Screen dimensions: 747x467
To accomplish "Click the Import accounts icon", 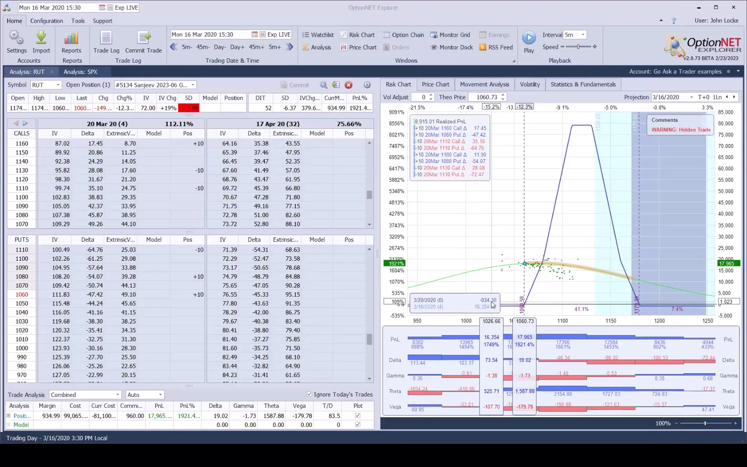I will 41,42.
